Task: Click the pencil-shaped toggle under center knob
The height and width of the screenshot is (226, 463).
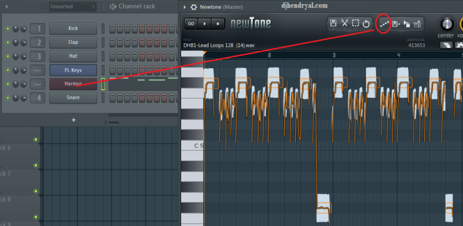Action: click(x=446, y=45)
